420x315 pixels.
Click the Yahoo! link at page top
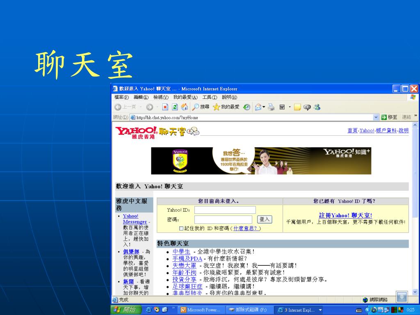coord(367,130)
